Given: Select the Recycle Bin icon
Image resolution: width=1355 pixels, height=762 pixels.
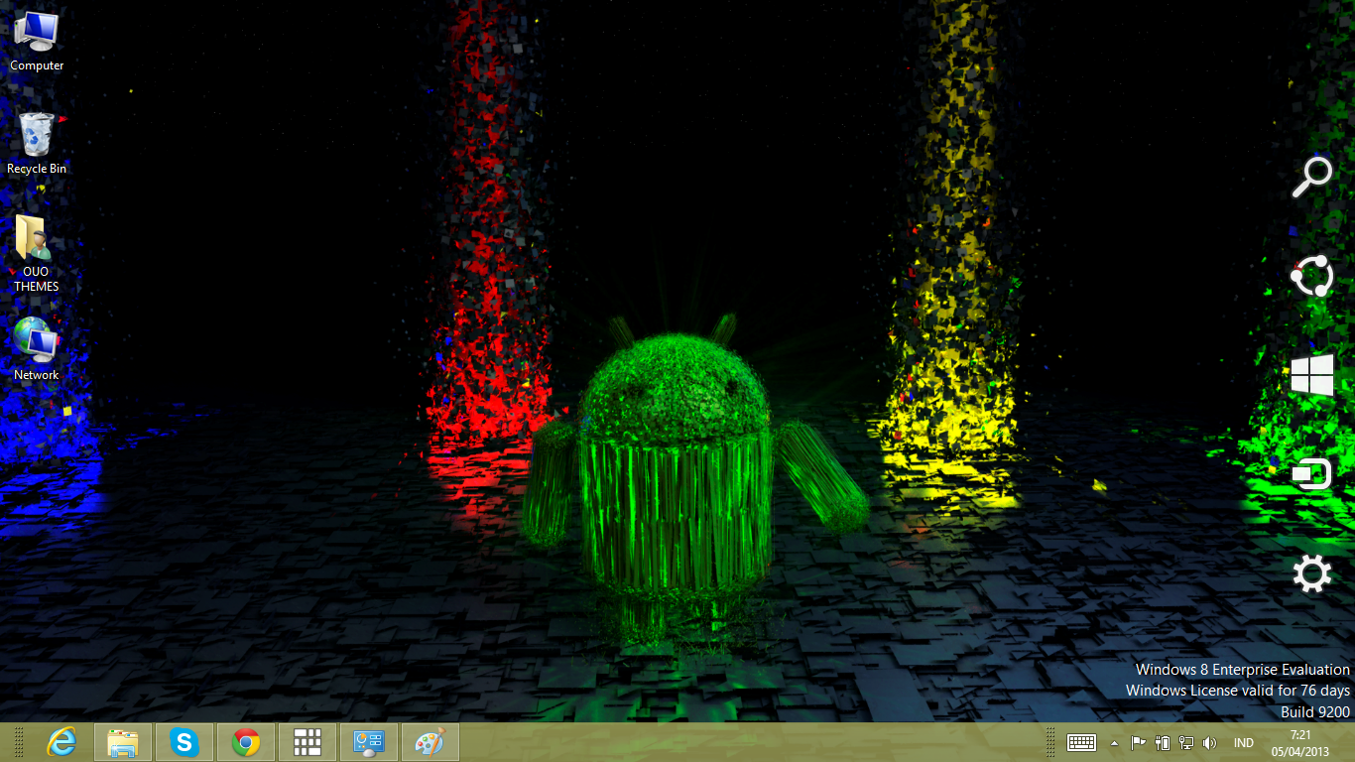Looking at the screenshot, I should 37,144.
